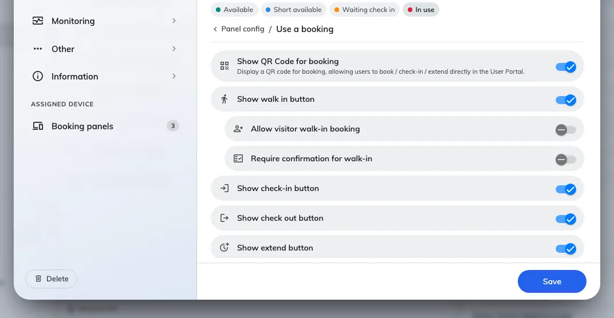
Task: Click the Delete button
Action: point(52,279)
